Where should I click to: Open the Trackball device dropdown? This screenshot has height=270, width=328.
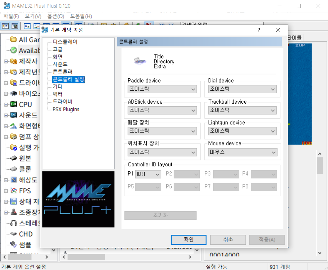tap(242, 110)
